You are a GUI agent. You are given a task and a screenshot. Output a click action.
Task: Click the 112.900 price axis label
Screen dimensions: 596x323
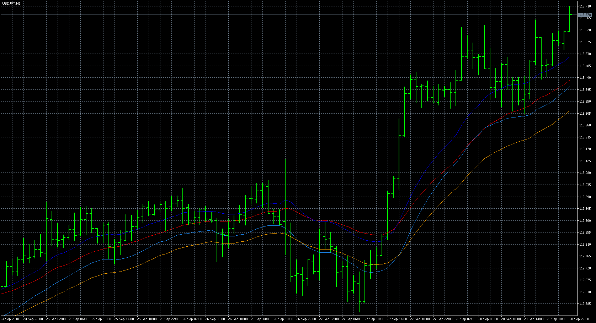pos(585,220)
